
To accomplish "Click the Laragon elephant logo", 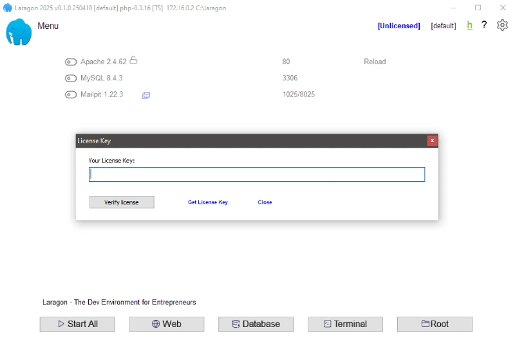I will (19, 31).
